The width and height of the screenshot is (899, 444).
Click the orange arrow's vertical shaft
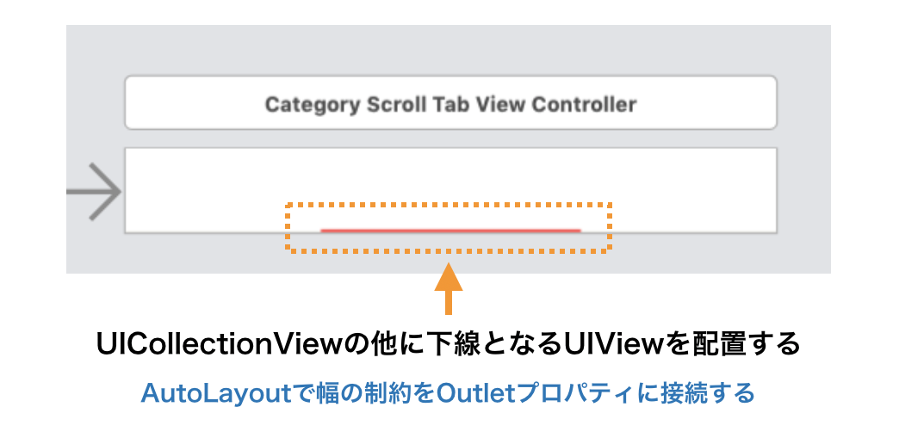click(449, 303)
